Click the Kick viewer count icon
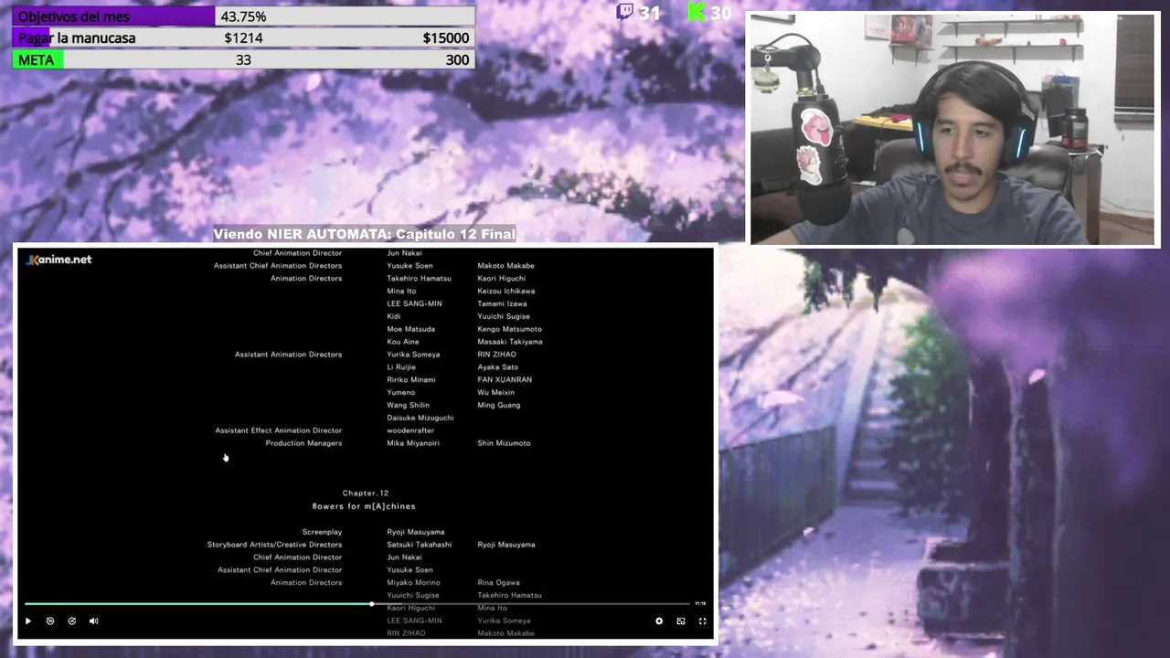The image size is (1170, 658). click(697, 12)
